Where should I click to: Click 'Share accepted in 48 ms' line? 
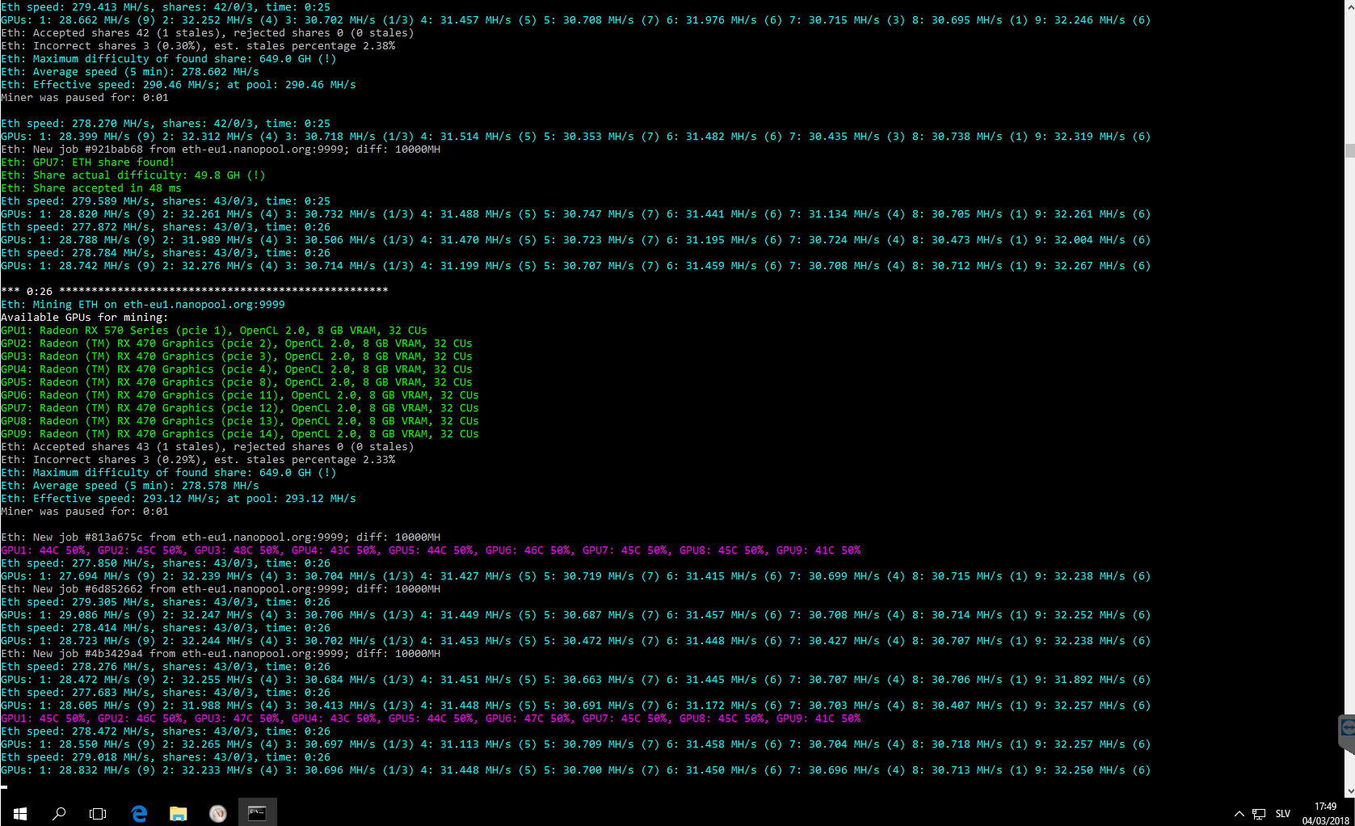(x=91, y=188)
